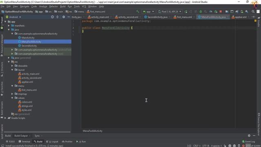Expand the drawable folder
The image size is (261, 147).
pyautogui.click(x=12, y=66)
